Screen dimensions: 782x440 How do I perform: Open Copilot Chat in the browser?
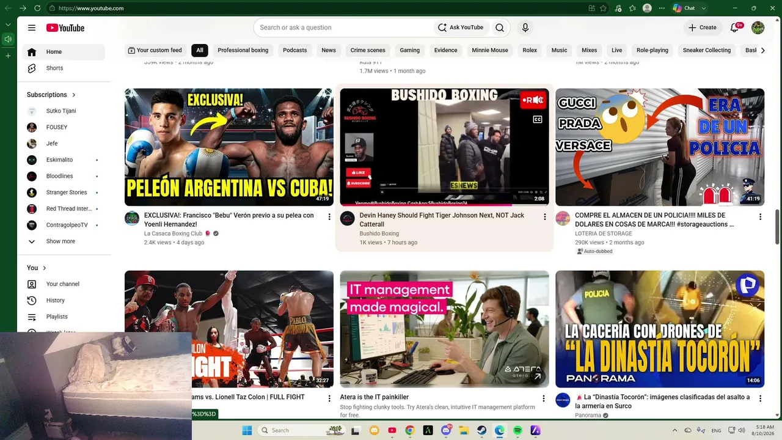684,8
